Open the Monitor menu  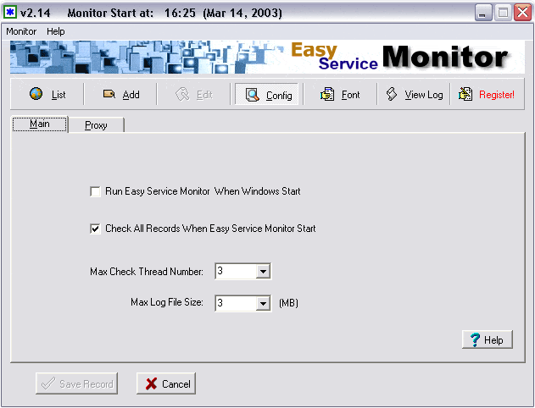(21, 31)
